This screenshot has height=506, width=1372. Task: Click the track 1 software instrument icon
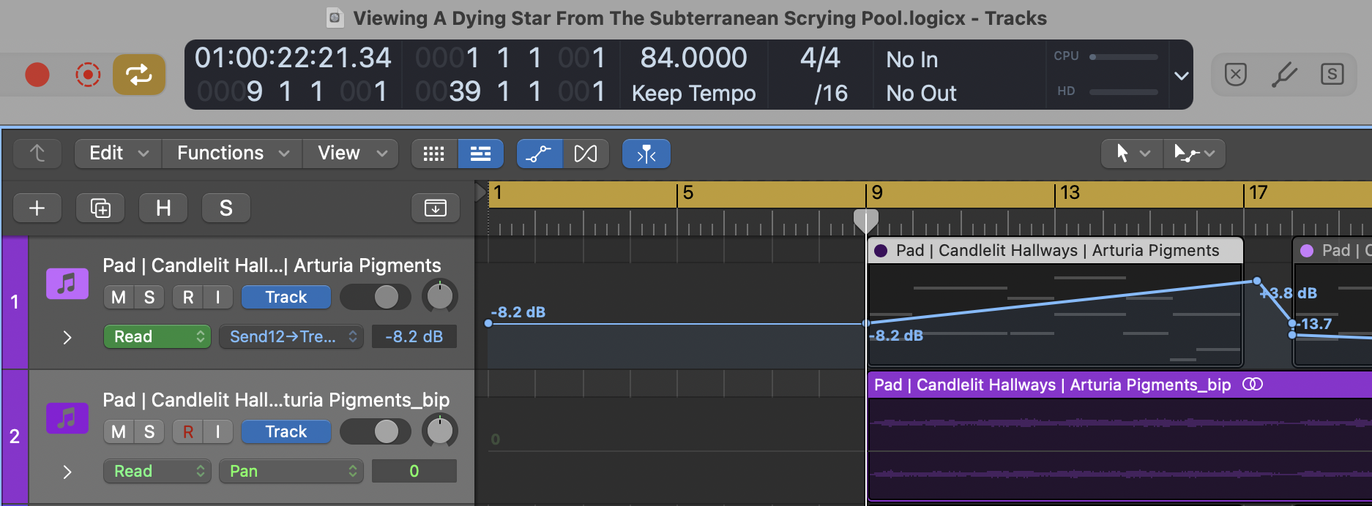pyautogui.click(x=67, y=284)
